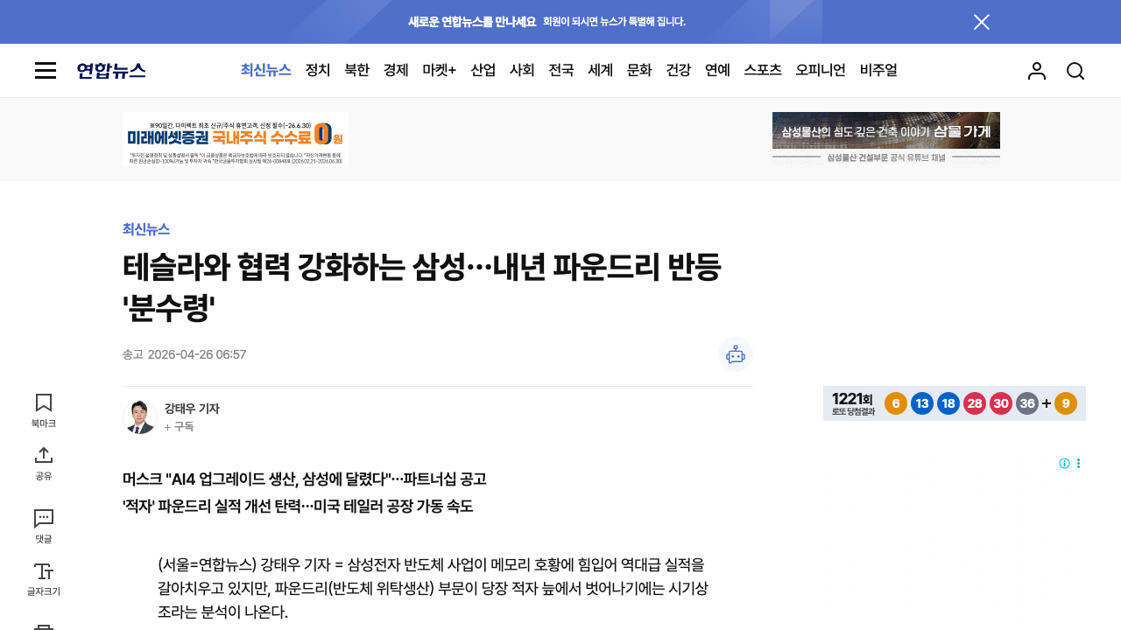The height and width of the screenshot is (630, 1121).
Task: Click lotto ball number 28
Action: (x=975, y=403)
